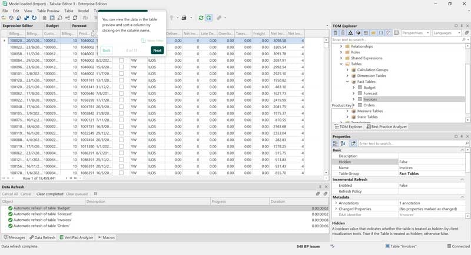Toggle the curly braces icon in TOM Explorer

pyautogui.click(x=381, y=33)
